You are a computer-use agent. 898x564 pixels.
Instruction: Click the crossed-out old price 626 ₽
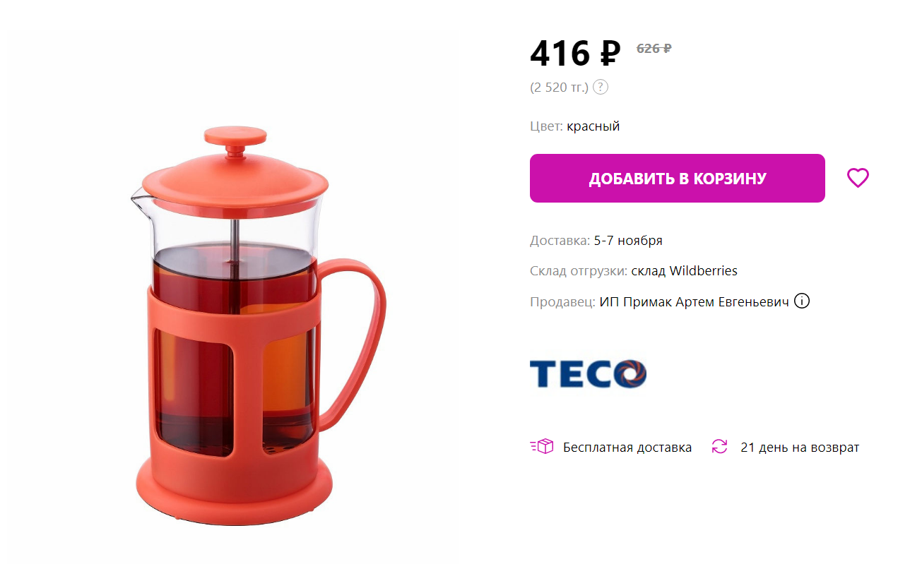(x=654, y=49)
